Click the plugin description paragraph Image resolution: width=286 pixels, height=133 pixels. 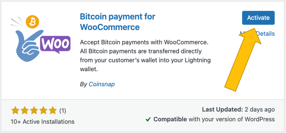tap(146, 56)
